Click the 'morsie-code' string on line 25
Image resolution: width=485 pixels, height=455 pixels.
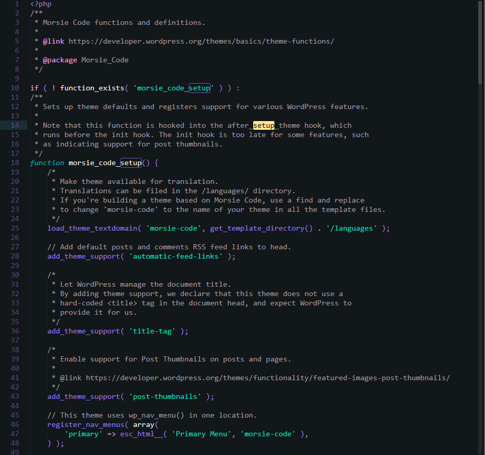[x=174, y=229]
